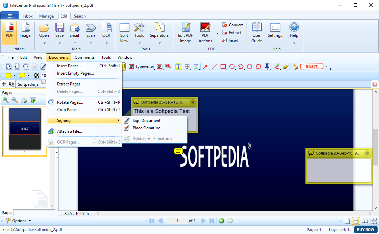Expand the Help dropdown arrow
This screenshot has height=234, width=379.
click(294, 43)
